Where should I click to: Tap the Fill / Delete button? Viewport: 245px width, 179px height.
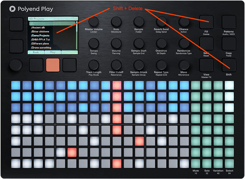tap(206, 22)
